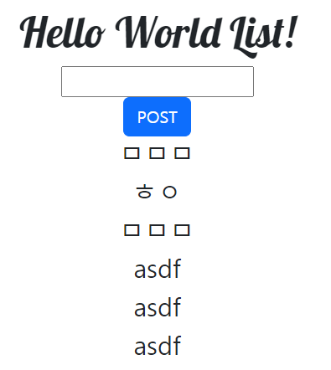Viewport: 331px width, 370px height.
Task: Focus the empty text input box
Action: pos(158,81)
